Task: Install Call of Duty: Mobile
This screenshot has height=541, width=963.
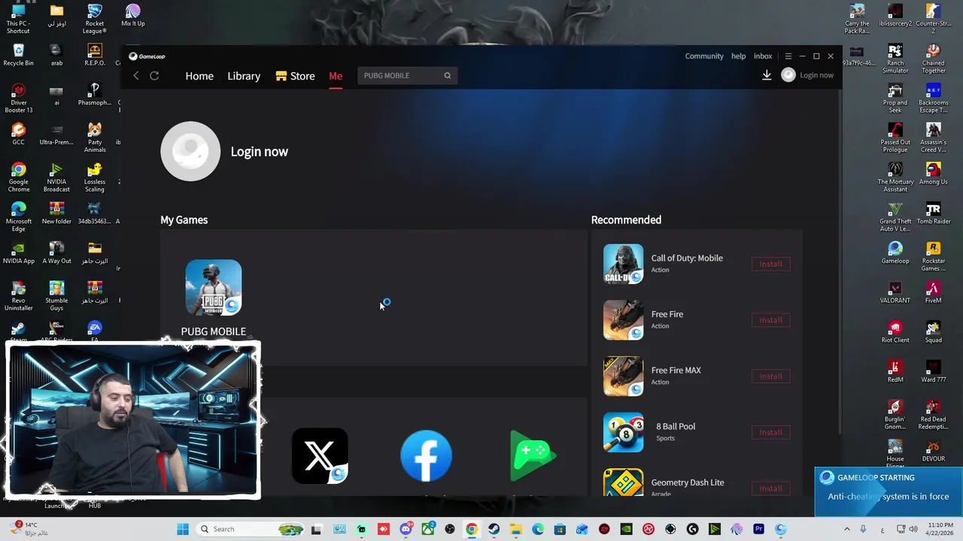Action: pos(770,264)
